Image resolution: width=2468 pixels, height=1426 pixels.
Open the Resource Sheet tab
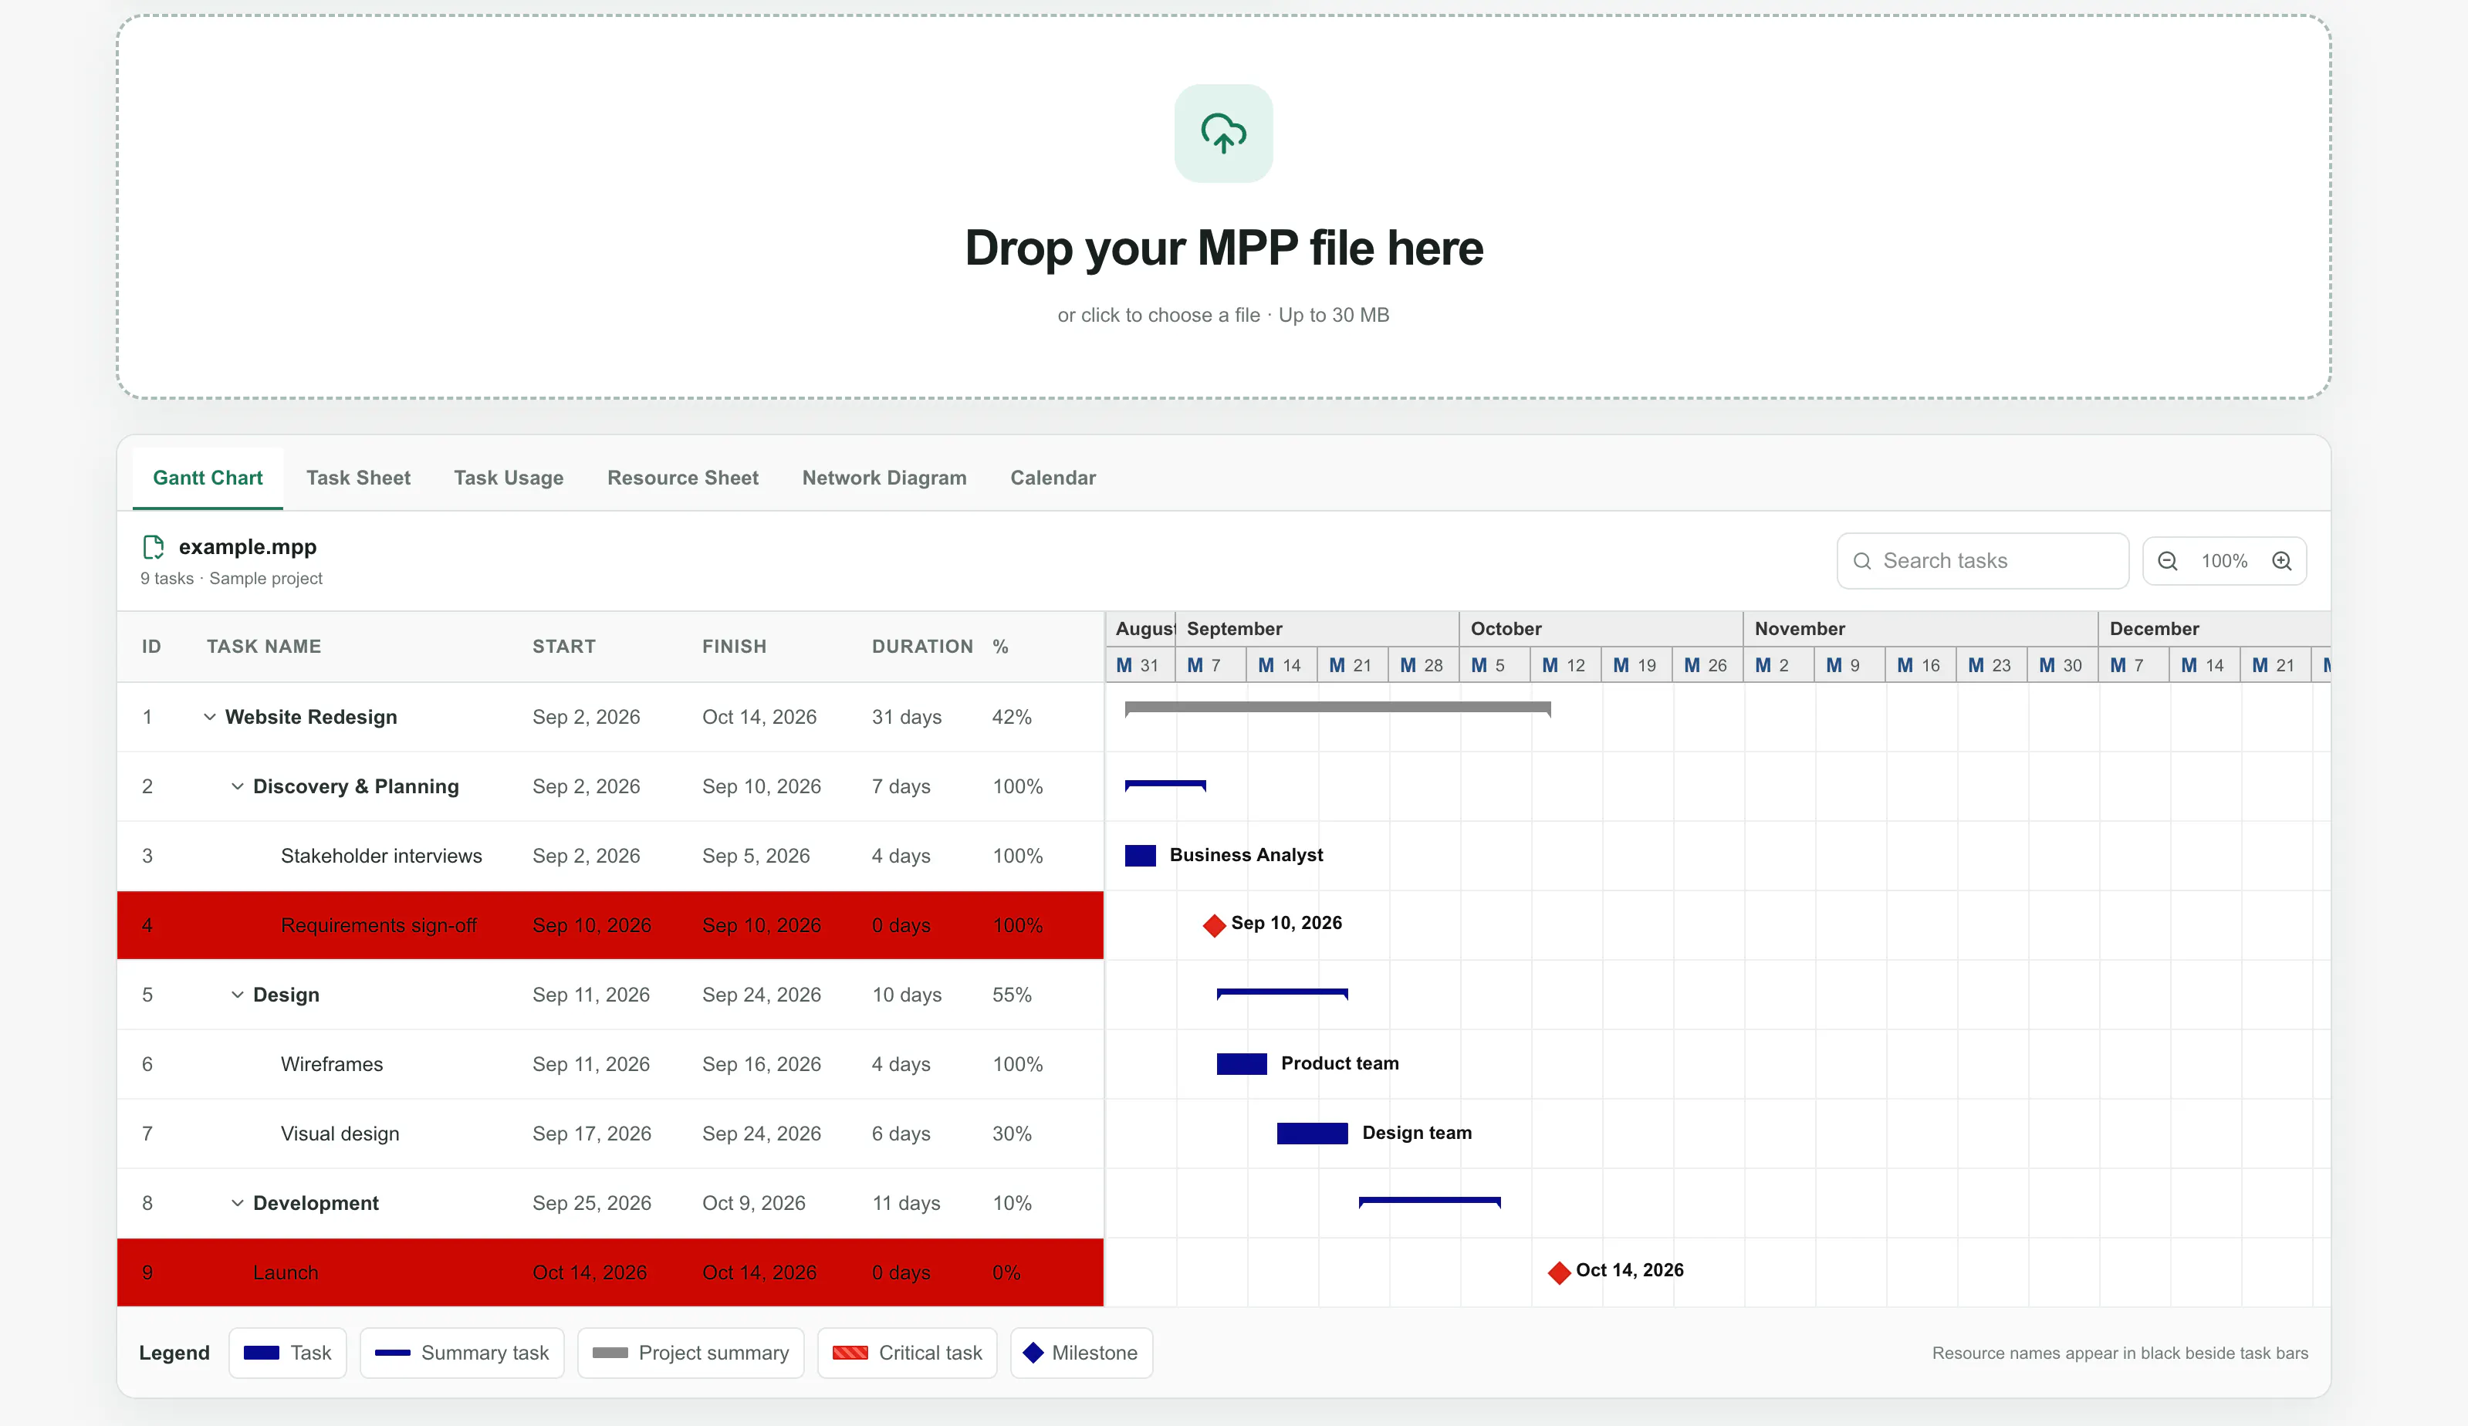point(683,478)
